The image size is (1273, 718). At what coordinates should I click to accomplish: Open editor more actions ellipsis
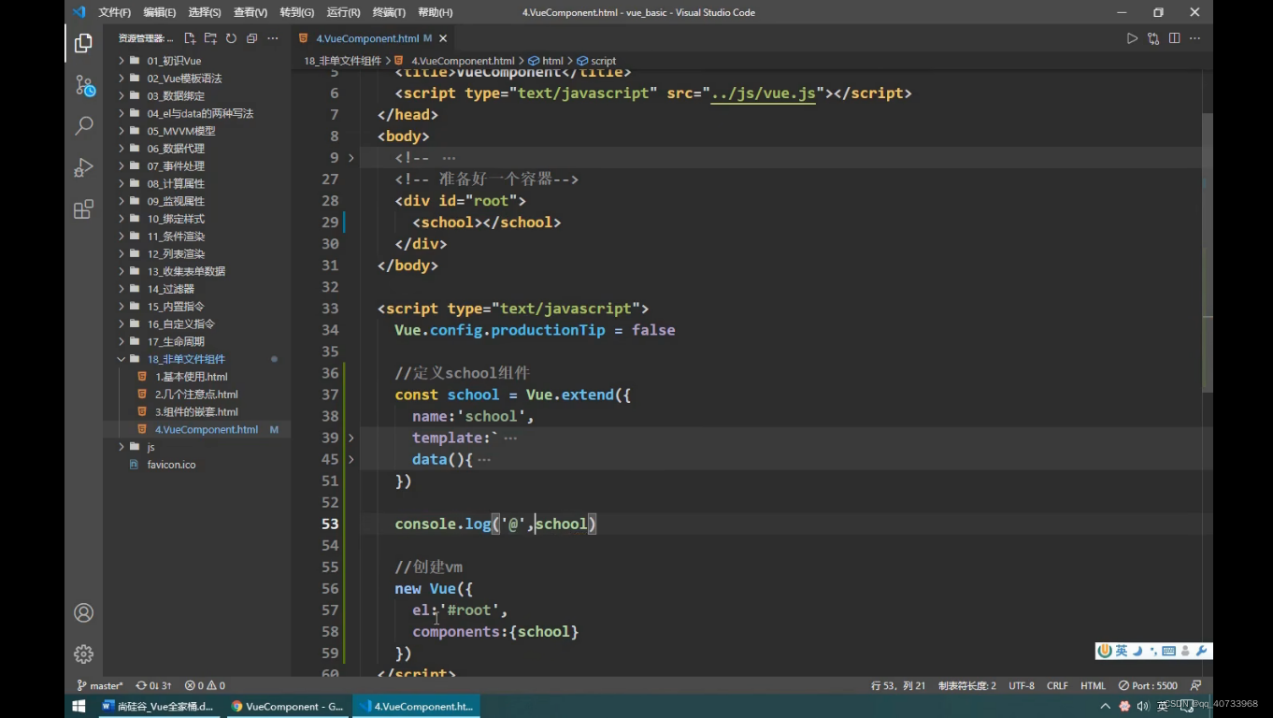pos(1194,38)
